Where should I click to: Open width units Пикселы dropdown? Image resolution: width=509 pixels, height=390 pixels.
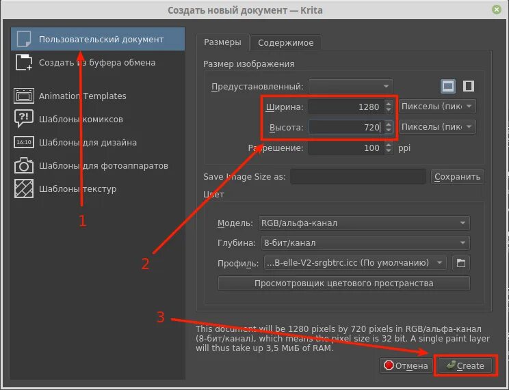[x=437, y=107]
